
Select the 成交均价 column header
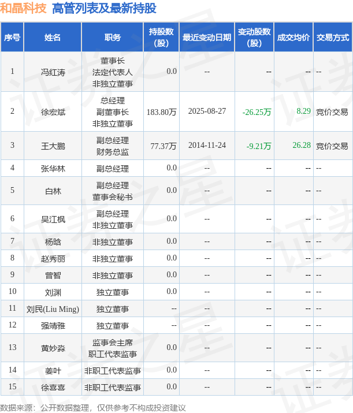click(293, 38)
